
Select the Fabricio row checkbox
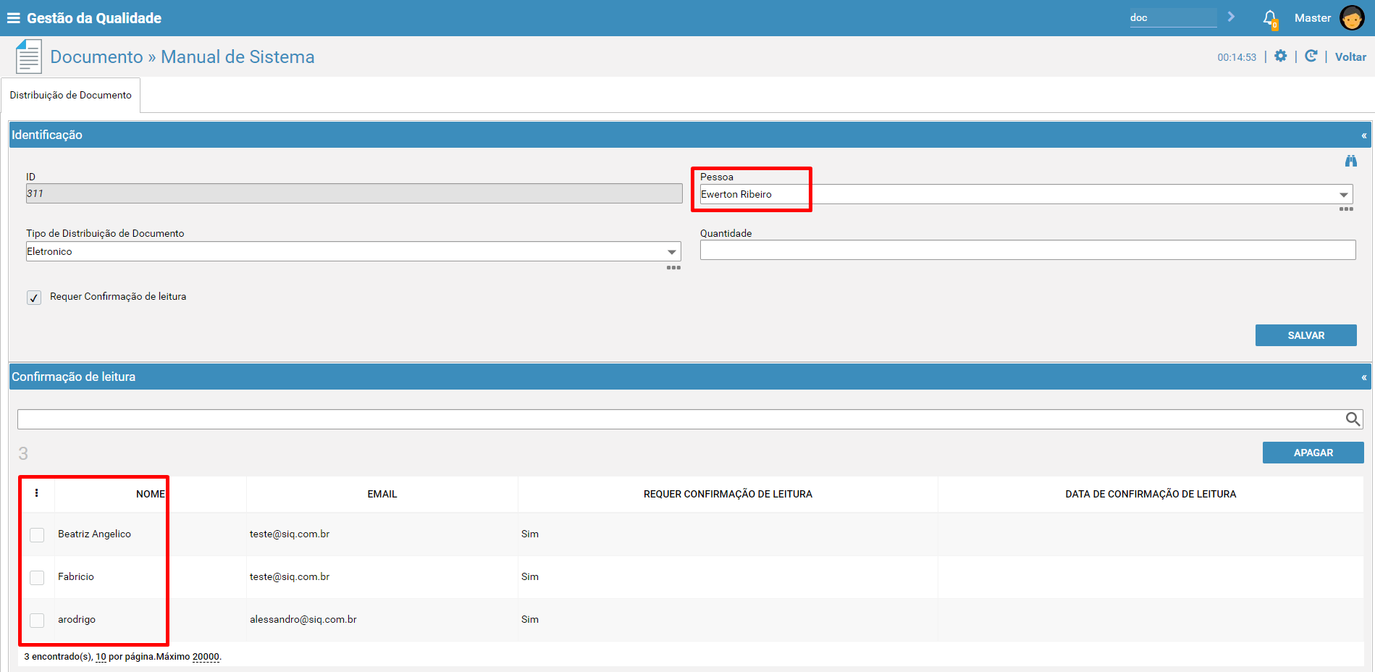pos(37,577)
